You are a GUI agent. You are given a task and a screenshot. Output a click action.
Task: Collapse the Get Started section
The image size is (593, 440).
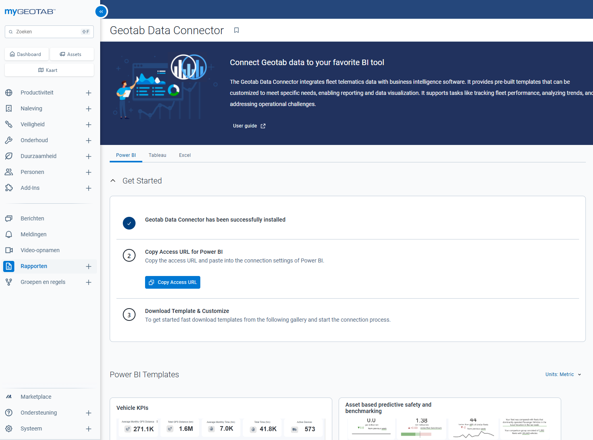pos(113,181)
